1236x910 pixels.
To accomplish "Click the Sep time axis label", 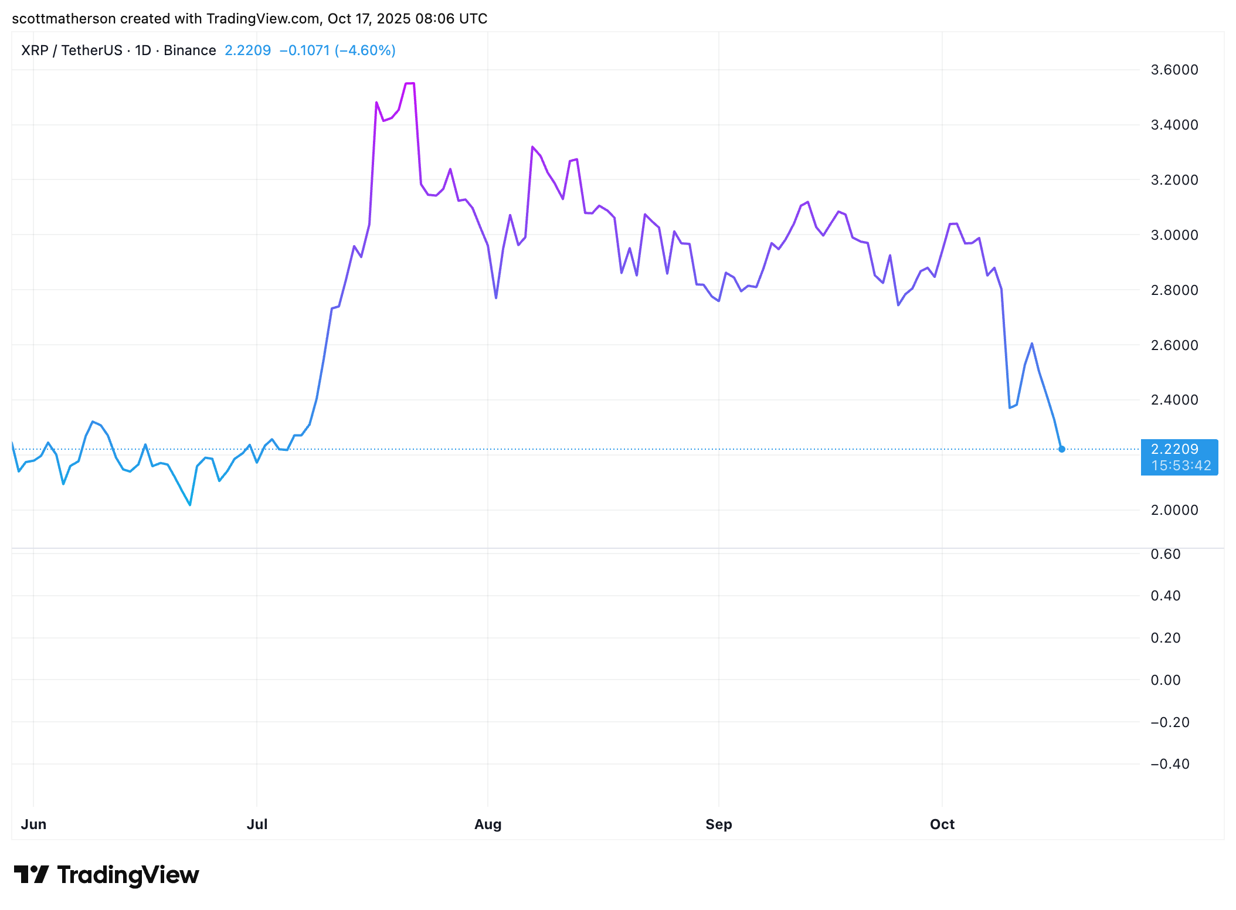I will tap(718, 824).
